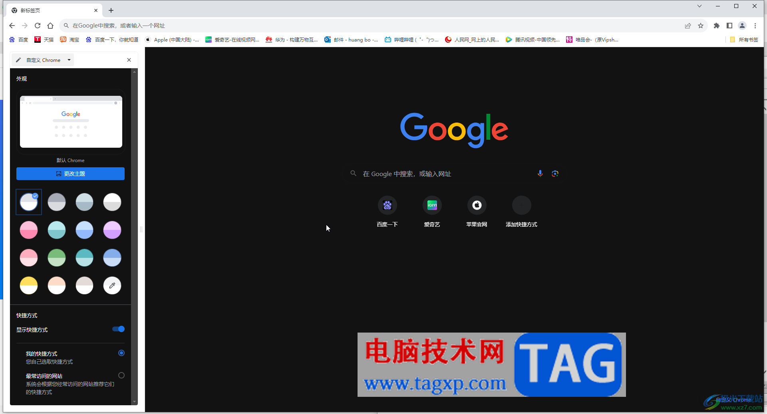Start voice search with microphone icon
The width and height of the screenshot is (767, 414).
coord(540,173)
